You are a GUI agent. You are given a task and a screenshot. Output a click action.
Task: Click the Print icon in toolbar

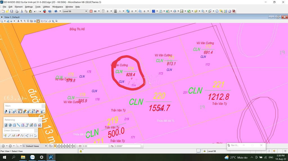[x=17, y=11]
